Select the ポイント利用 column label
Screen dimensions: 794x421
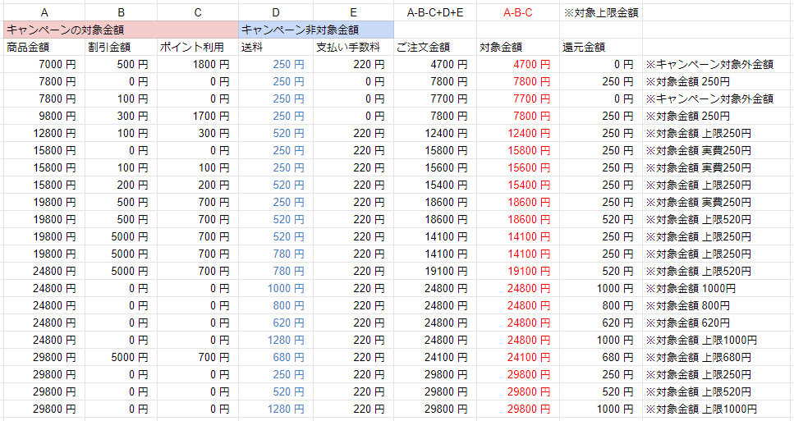point(198,47)
